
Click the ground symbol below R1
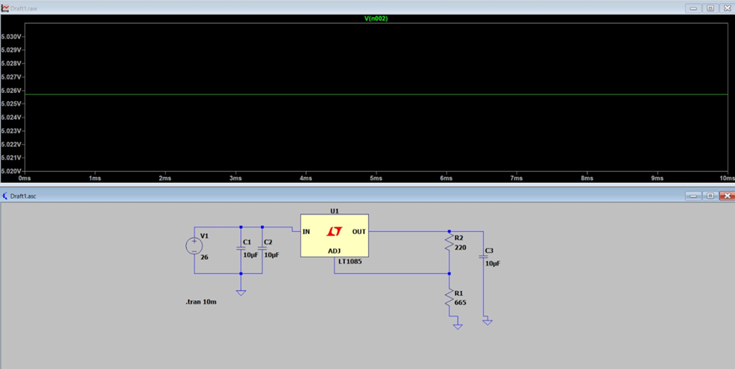pos(457,326)
